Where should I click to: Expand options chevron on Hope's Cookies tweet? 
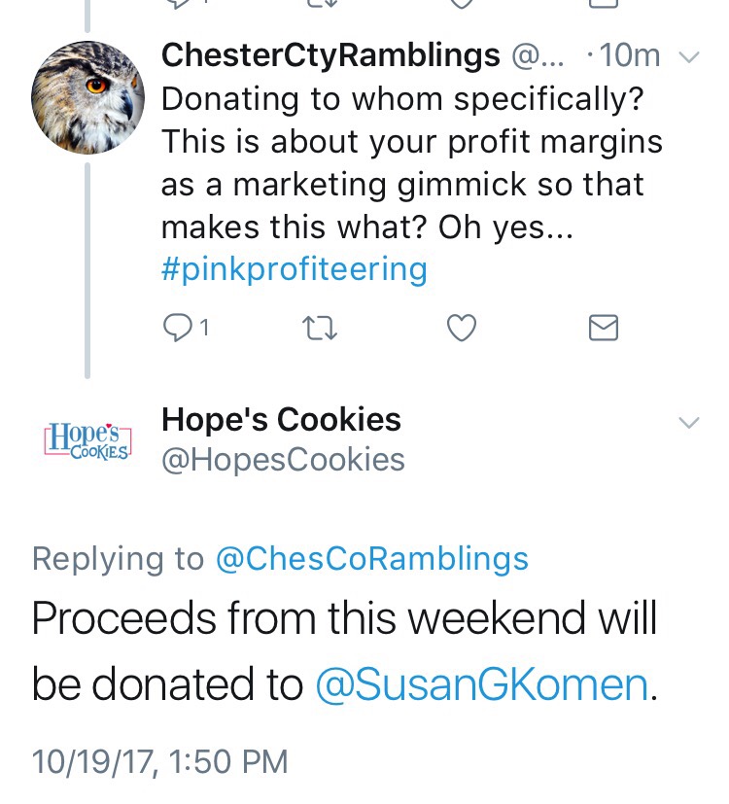pos(688,423)
